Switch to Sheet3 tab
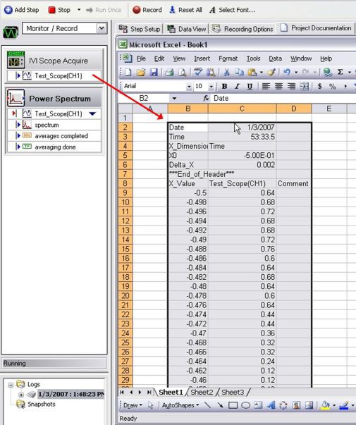This screenshot has height=425, width=356. coord(233,392)
